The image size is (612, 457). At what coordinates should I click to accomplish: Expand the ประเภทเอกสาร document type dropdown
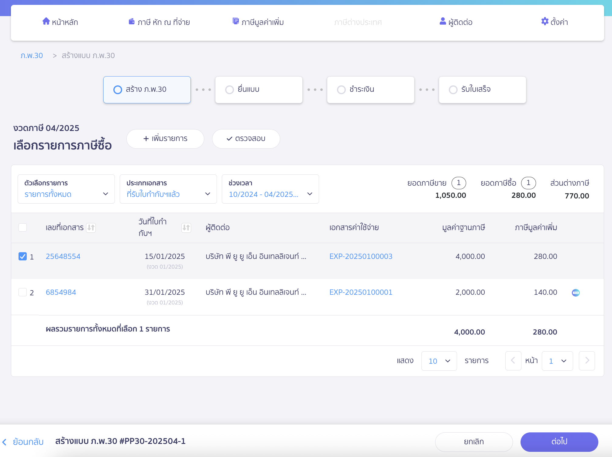(x=168, y=189)
